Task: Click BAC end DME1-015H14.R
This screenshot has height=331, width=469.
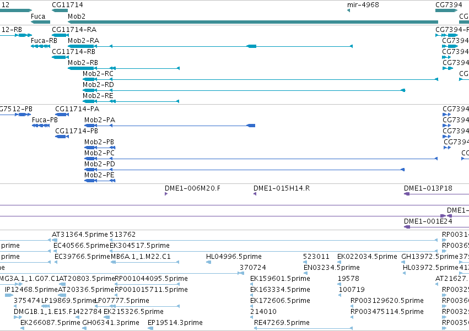Action: (x=255, y=194)
